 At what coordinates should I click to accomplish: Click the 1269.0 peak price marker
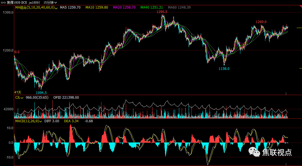(261, 22)
